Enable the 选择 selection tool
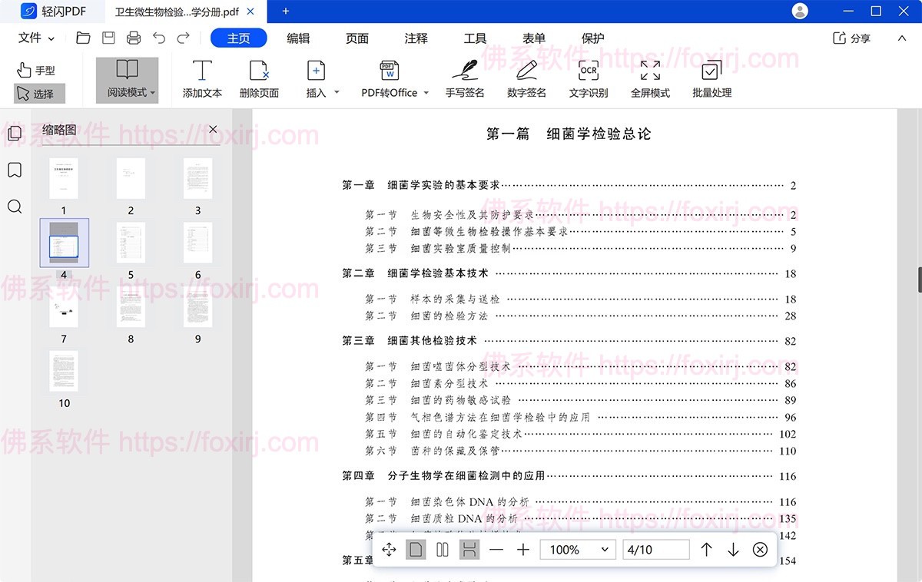 [x=36, y=91]
